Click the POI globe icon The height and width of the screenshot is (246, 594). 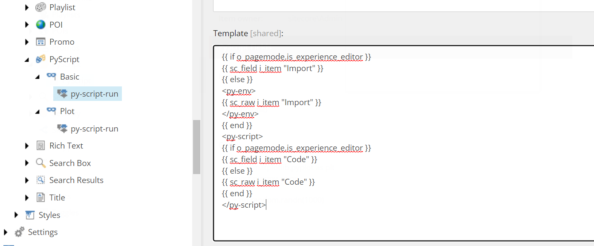[x=40, y=25]
